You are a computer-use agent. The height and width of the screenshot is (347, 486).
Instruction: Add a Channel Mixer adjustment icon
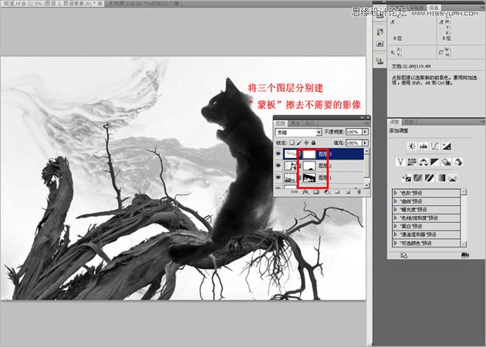click(457, 162)
